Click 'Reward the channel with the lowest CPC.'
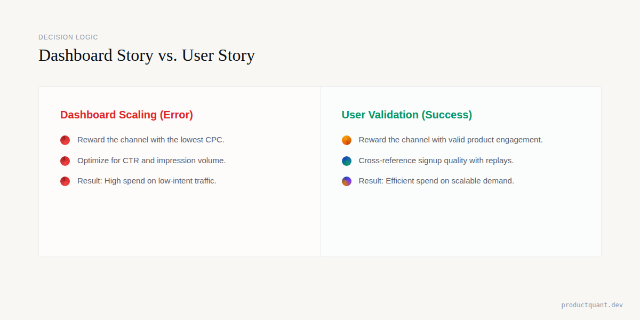 (x=151, y=140)
